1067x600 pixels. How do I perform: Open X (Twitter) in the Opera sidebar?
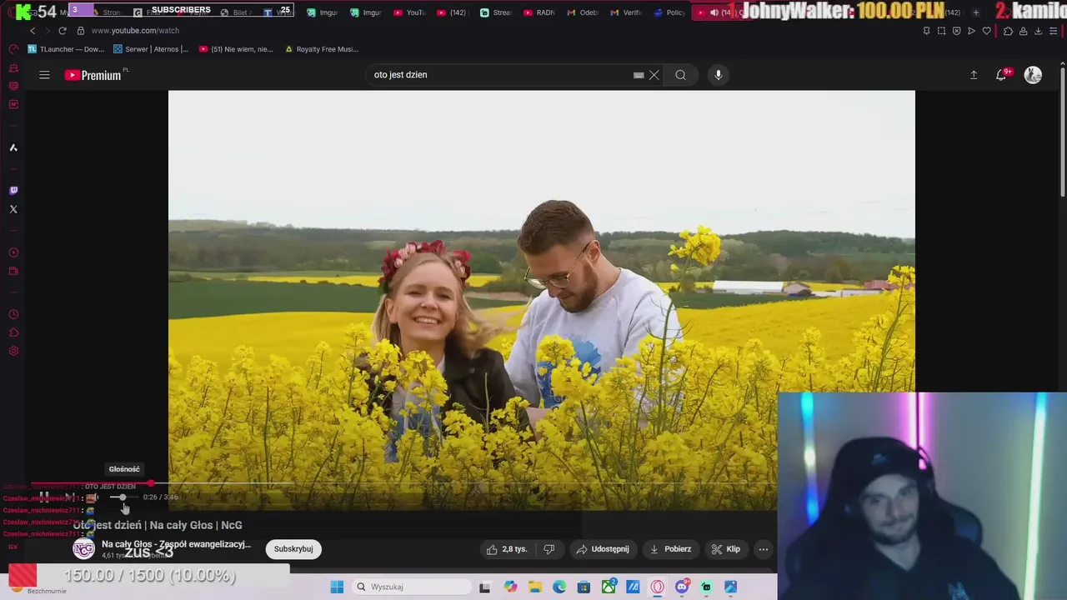(x=13, y=209)
